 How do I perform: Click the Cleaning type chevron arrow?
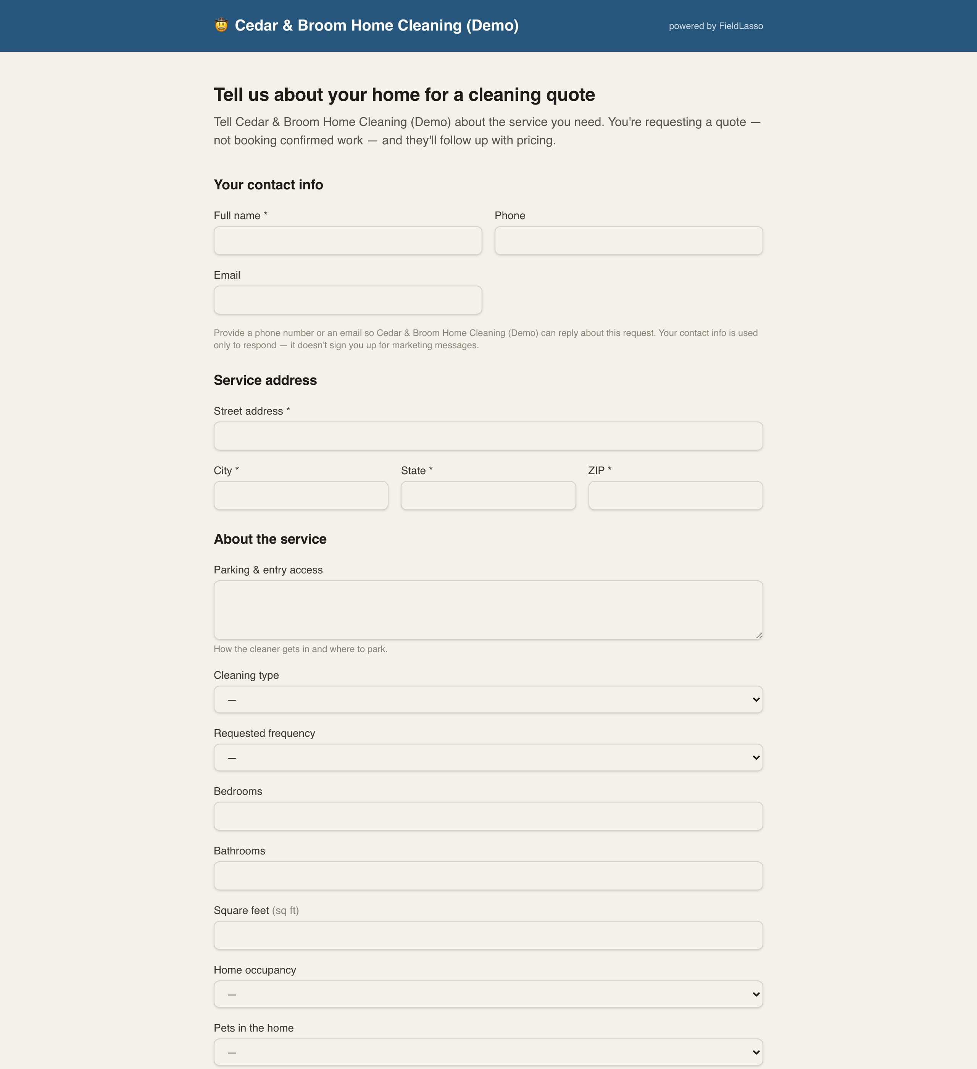pyautogui.click(x=756, y=699)
